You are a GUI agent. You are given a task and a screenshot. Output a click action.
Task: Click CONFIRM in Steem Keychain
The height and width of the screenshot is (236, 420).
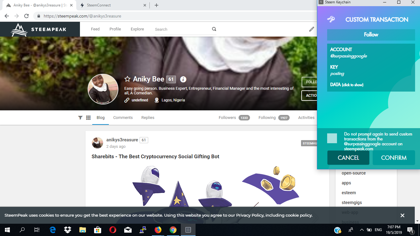coord(394,158)
